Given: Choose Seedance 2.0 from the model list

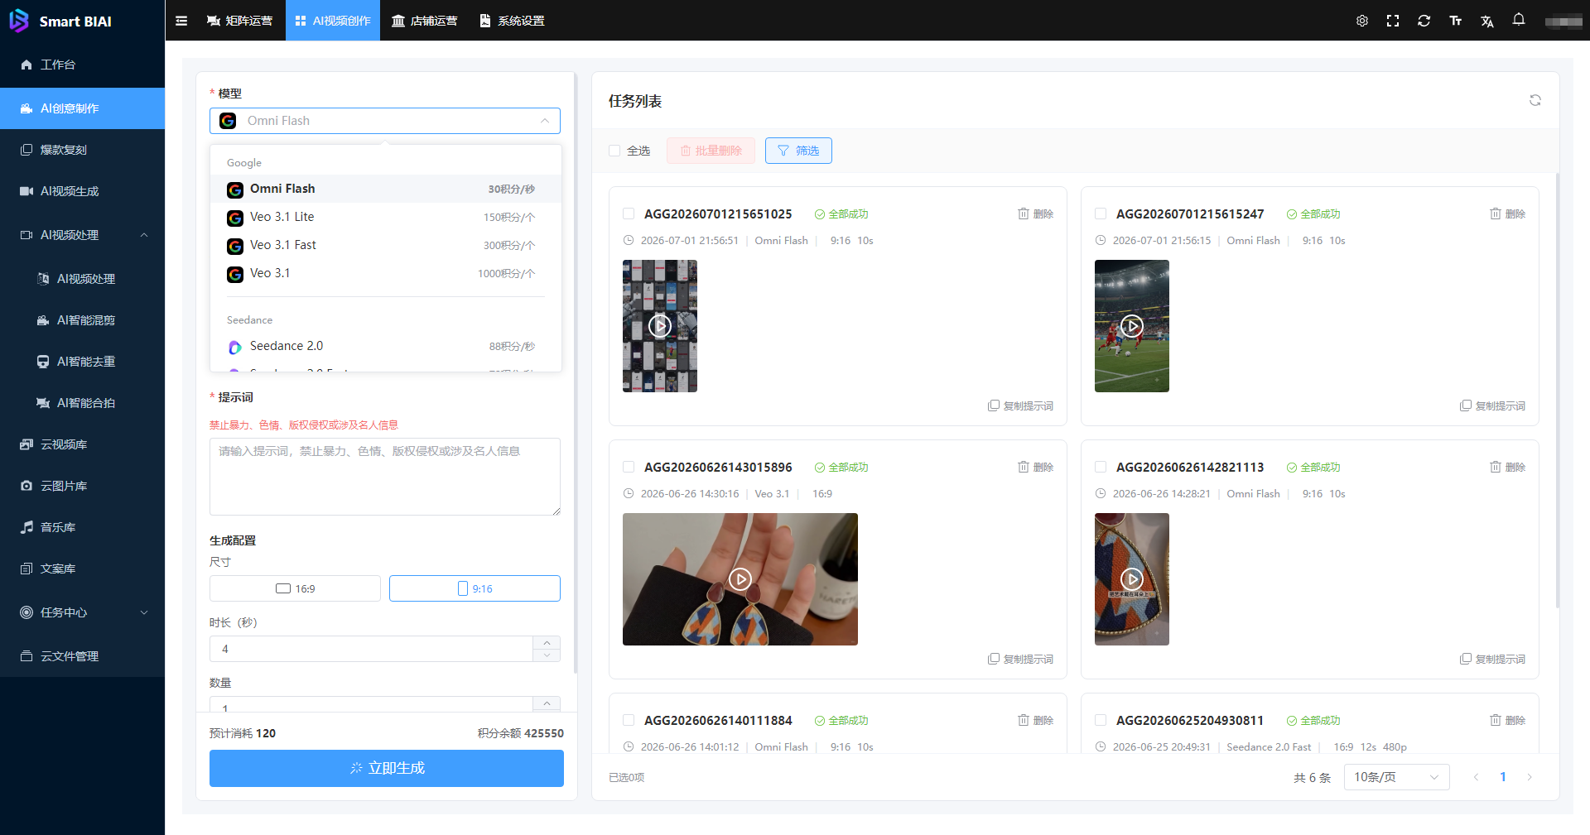Looking at the screenshot, I should point(386,346).
